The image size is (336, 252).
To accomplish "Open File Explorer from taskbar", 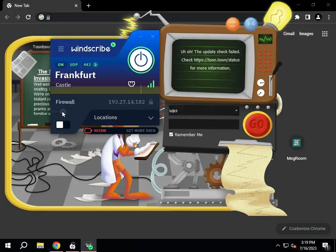I will pos(40,245).
